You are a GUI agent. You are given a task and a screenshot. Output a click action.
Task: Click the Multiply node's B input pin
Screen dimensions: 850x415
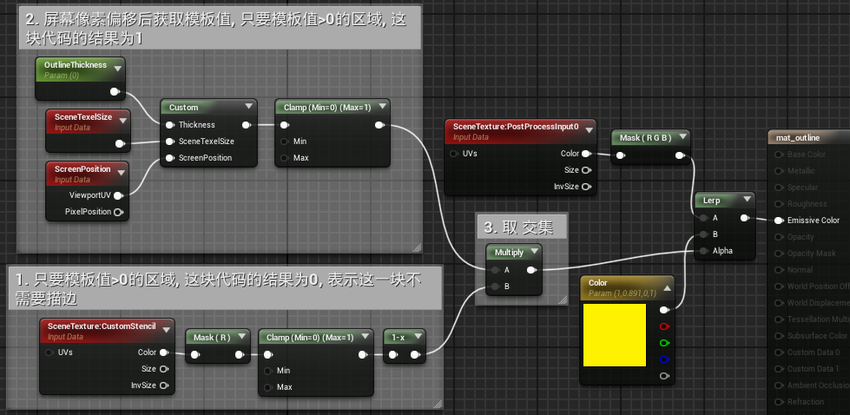click(x=494, y=286)
